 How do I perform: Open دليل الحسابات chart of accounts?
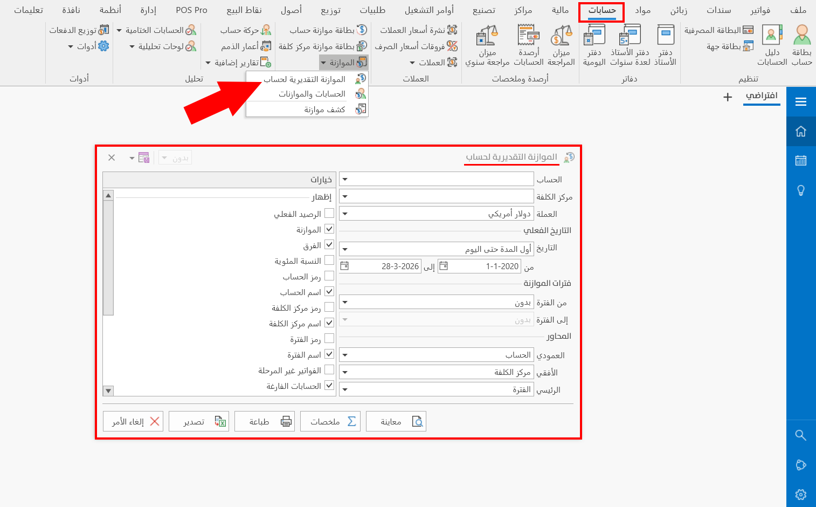772,46
